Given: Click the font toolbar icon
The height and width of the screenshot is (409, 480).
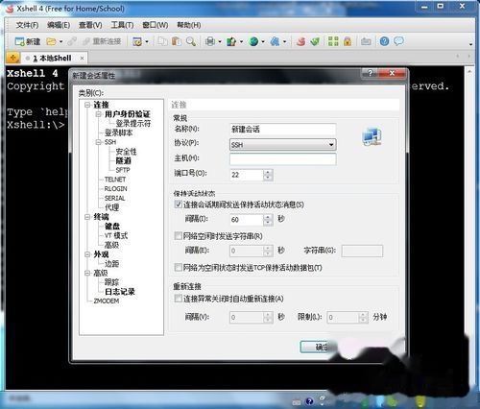Looking at the screenshot, I should click(x=275, y=41).
